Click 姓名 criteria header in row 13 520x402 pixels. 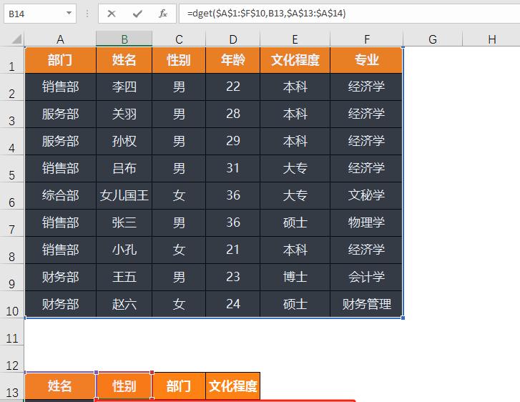coord(60,386)
